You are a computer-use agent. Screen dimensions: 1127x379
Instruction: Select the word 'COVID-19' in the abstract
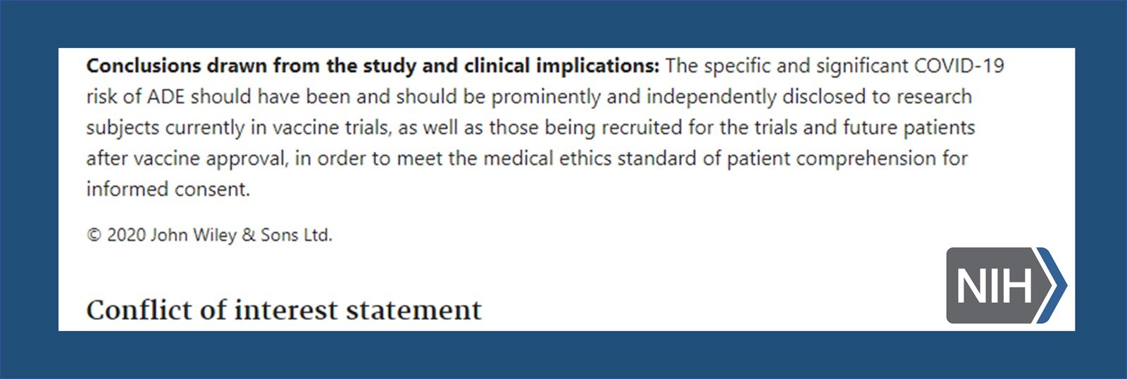click(959, 66)
